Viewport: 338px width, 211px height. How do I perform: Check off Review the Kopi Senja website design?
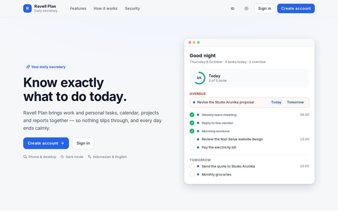click(192, 139)
